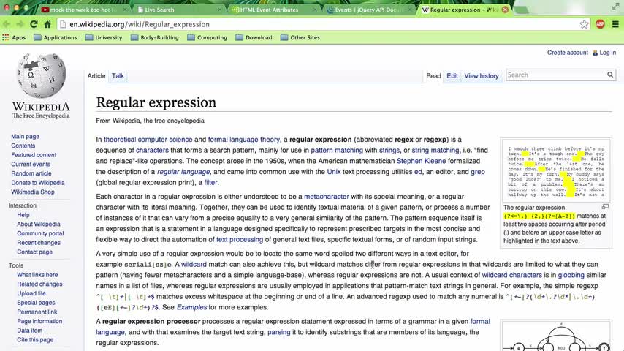Screen dimensions: 624x351
Task: Click the Log in link
Action: click(x=607, y=53)
